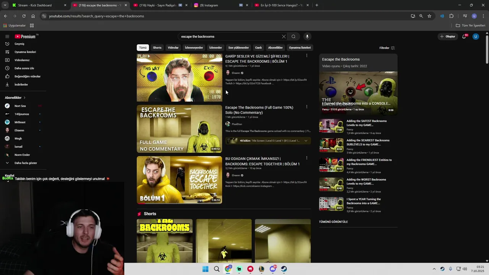
Task: Open the YouTube guide hamburger menu
Action: 7,37
